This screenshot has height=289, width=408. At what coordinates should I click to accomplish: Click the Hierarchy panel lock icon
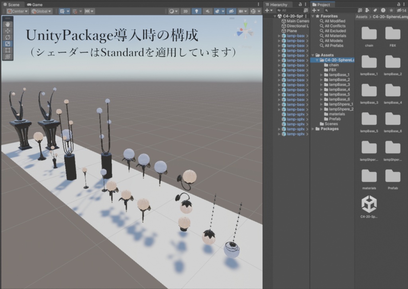300,4
